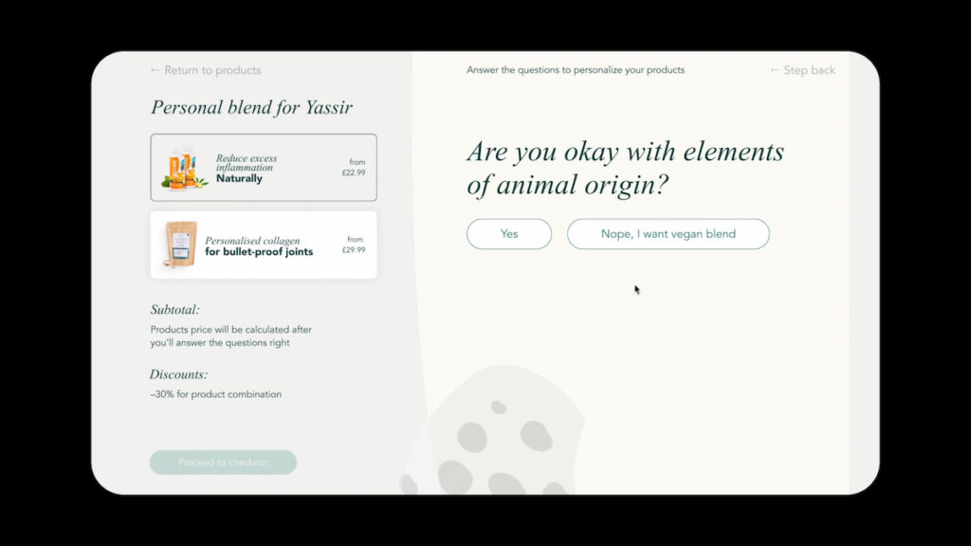The height and width of the screenshot is (546, 971).
Task: Select the Reduce excess inflammation product card
Action: pos(264,168)
